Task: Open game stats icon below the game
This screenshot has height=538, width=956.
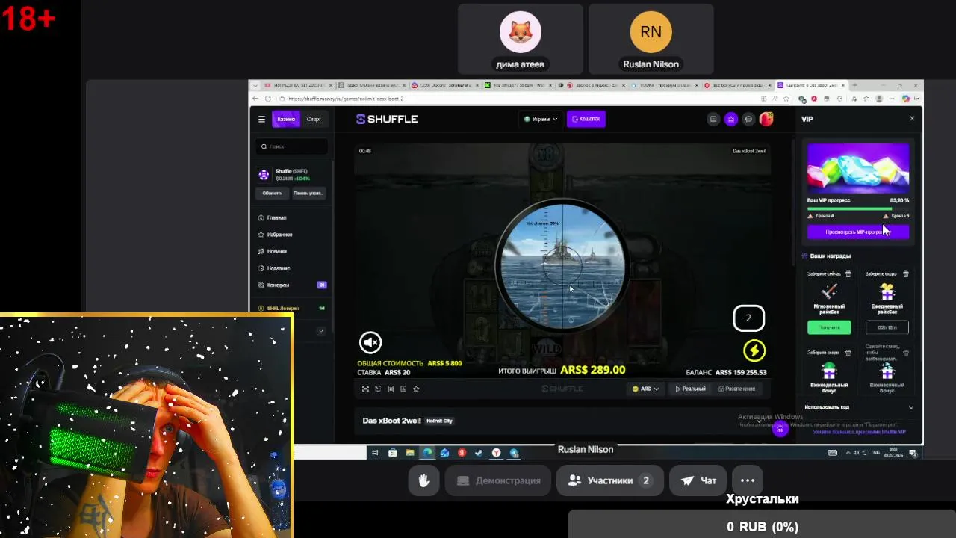Action: click(403, 389)
